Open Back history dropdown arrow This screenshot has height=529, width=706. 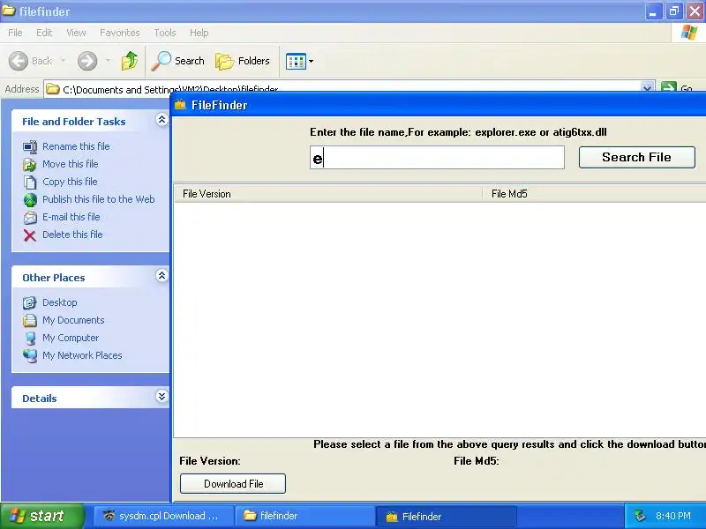tap(63, 61)
